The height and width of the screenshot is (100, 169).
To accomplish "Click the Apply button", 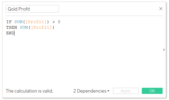I will click(126, 91).
